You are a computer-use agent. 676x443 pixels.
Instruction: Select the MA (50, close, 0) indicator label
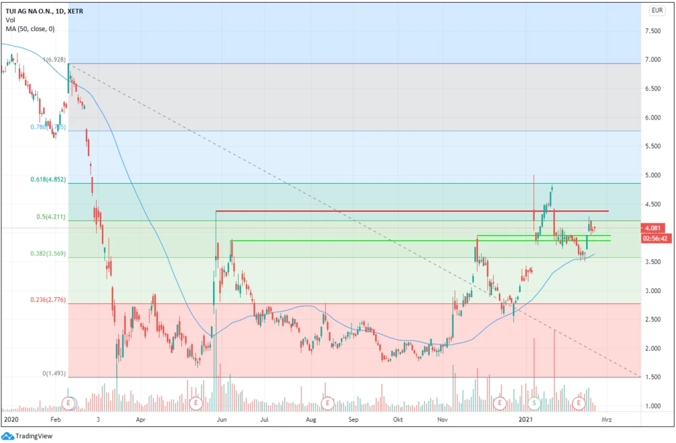tap(32, 28)
